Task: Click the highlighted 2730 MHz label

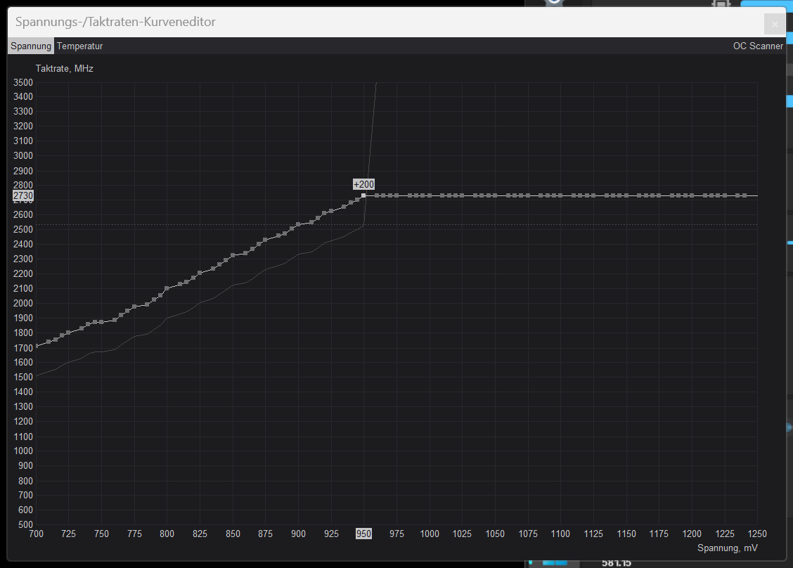Action: click(22, 196)
